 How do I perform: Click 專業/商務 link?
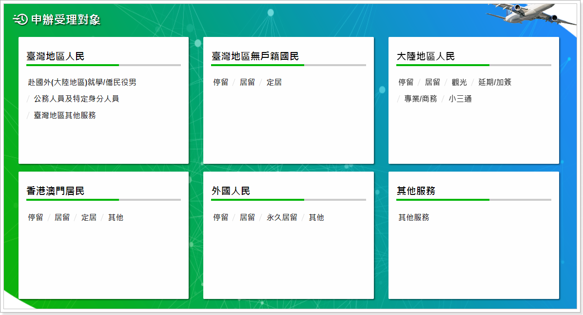click(x=420, y=99)
